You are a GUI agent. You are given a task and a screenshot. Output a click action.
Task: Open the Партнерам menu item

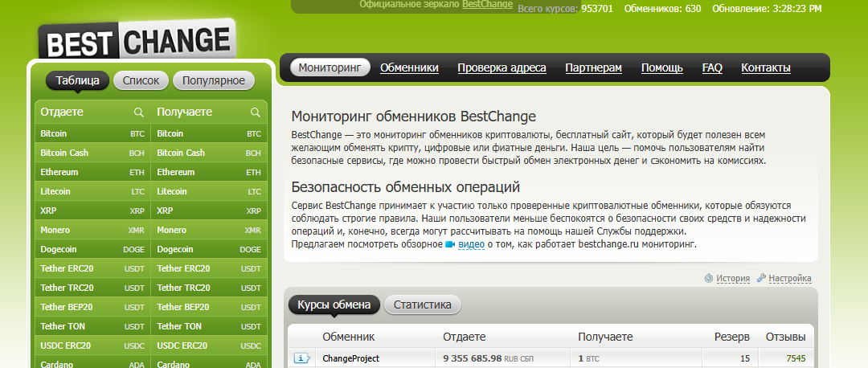point(593,68)
